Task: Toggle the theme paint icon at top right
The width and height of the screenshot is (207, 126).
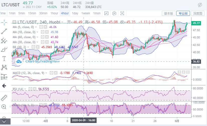Action: (200, 5)
